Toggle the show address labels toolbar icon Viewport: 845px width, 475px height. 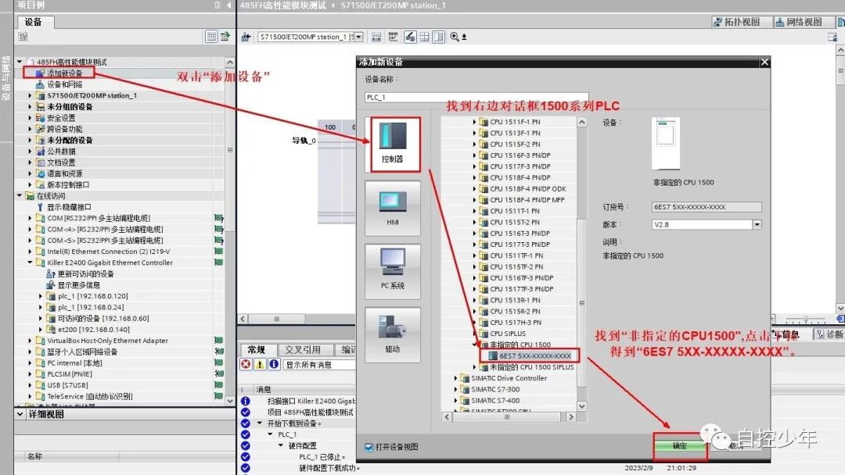(376, 37)
